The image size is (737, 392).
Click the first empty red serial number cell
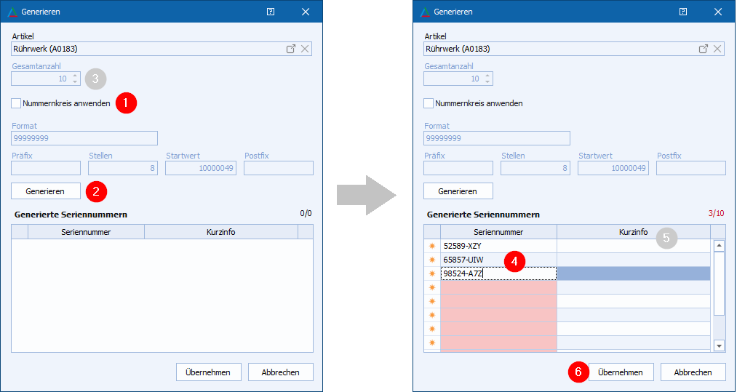click(498, 287)
